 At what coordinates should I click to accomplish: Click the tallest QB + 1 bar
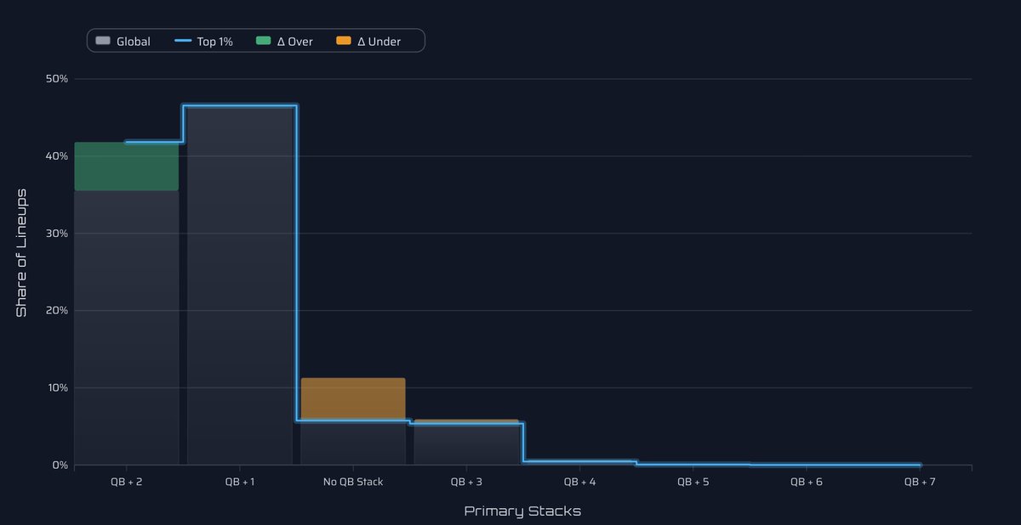point(239,280)
